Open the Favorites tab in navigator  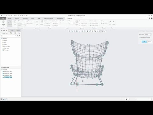point(18,30)
